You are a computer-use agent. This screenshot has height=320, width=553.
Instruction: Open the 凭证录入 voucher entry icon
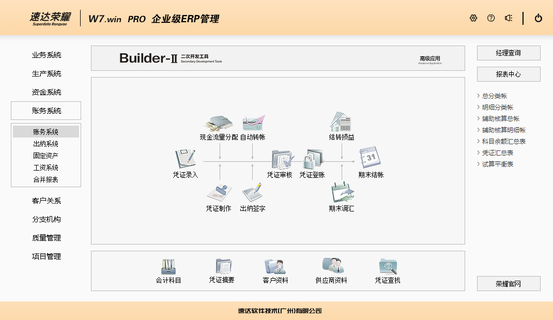coord(185,159)
